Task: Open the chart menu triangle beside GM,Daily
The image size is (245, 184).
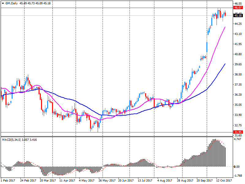Action: click(3, 3)
